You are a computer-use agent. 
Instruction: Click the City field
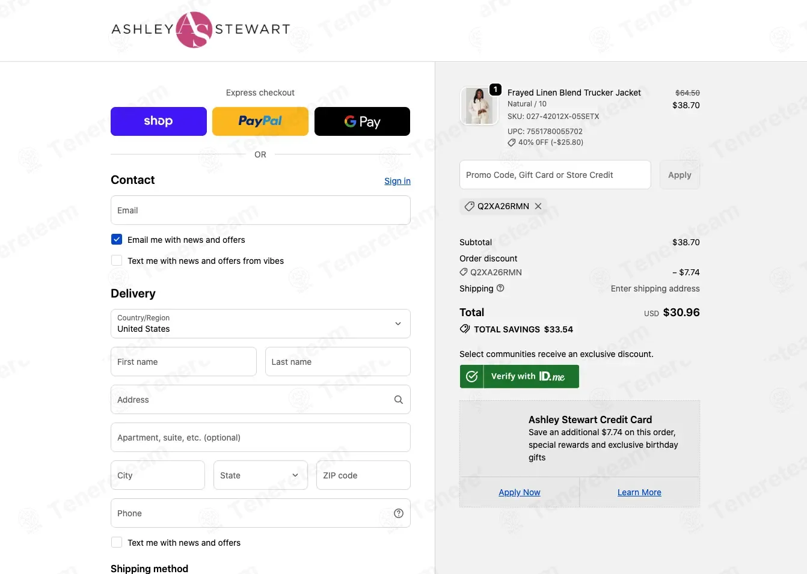point(158,475)
